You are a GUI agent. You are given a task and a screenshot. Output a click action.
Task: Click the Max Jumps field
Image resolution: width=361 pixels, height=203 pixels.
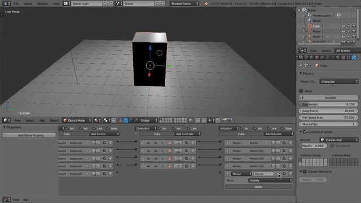click(x=328, y=124)
